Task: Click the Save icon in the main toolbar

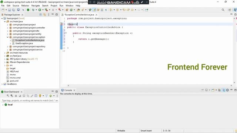Action: 9,10
